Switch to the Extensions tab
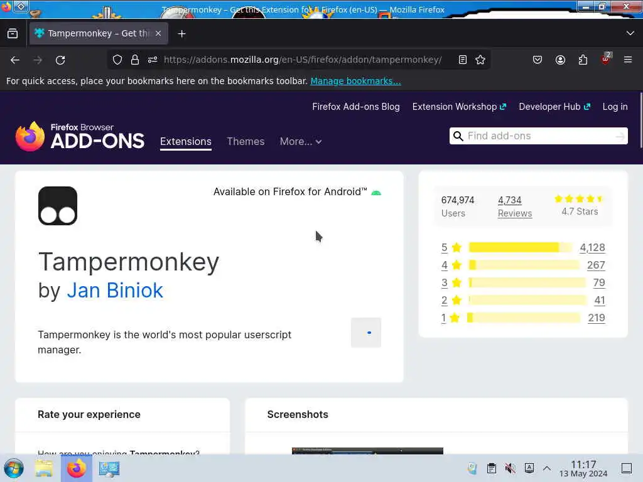The image size is (643, 482). pos(186,141)
